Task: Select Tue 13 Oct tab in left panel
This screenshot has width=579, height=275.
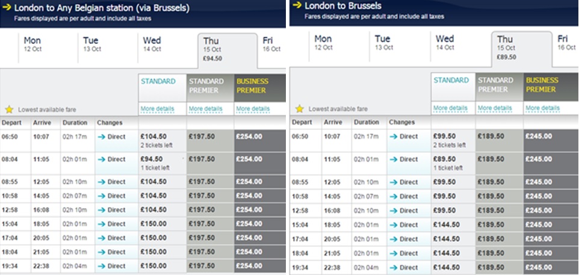Action: (91, 43)
